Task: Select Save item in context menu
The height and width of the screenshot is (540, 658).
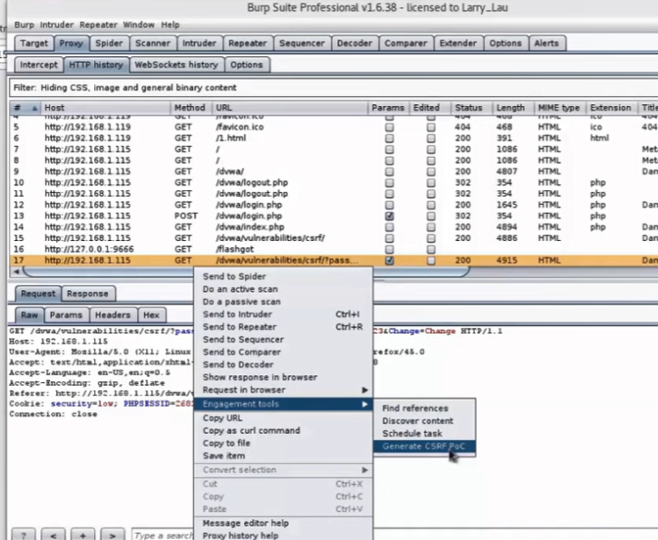Action: (284, 456)
